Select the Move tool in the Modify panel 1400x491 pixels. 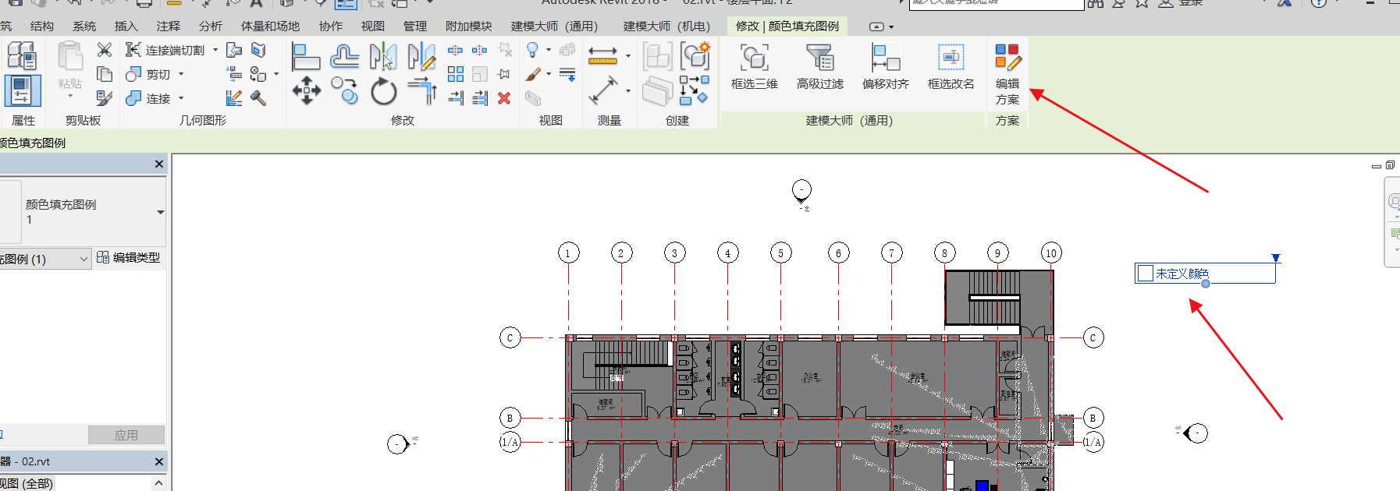coord(306,90)
